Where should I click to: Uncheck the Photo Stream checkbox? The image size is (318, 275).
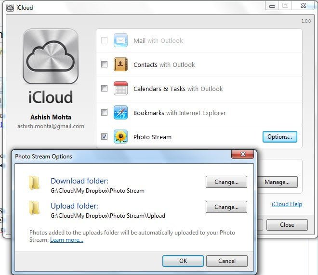[x=104, y=137]
